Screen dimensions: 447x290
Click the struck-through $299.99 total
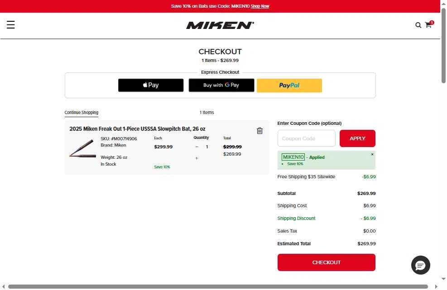[x=232, y=147]
